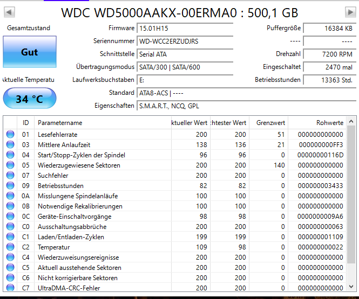Image resolution: width=359 pixels, height=299 pixels.
Task: Click the Puffergröße field 16384 KB
Action: coord(330,28)
